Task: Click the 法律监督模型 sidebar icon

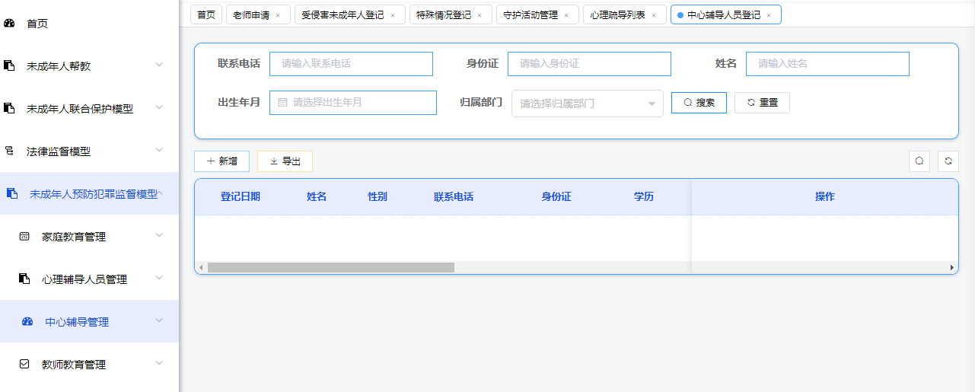Action: click(x=10, y=151)
